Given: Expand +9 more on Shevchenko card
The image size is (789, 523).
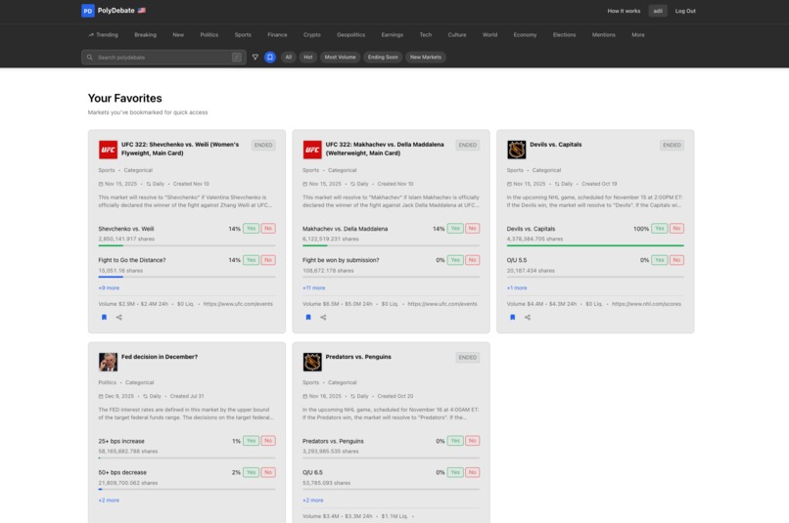Looking at the screenshot, I should (110, 287).
